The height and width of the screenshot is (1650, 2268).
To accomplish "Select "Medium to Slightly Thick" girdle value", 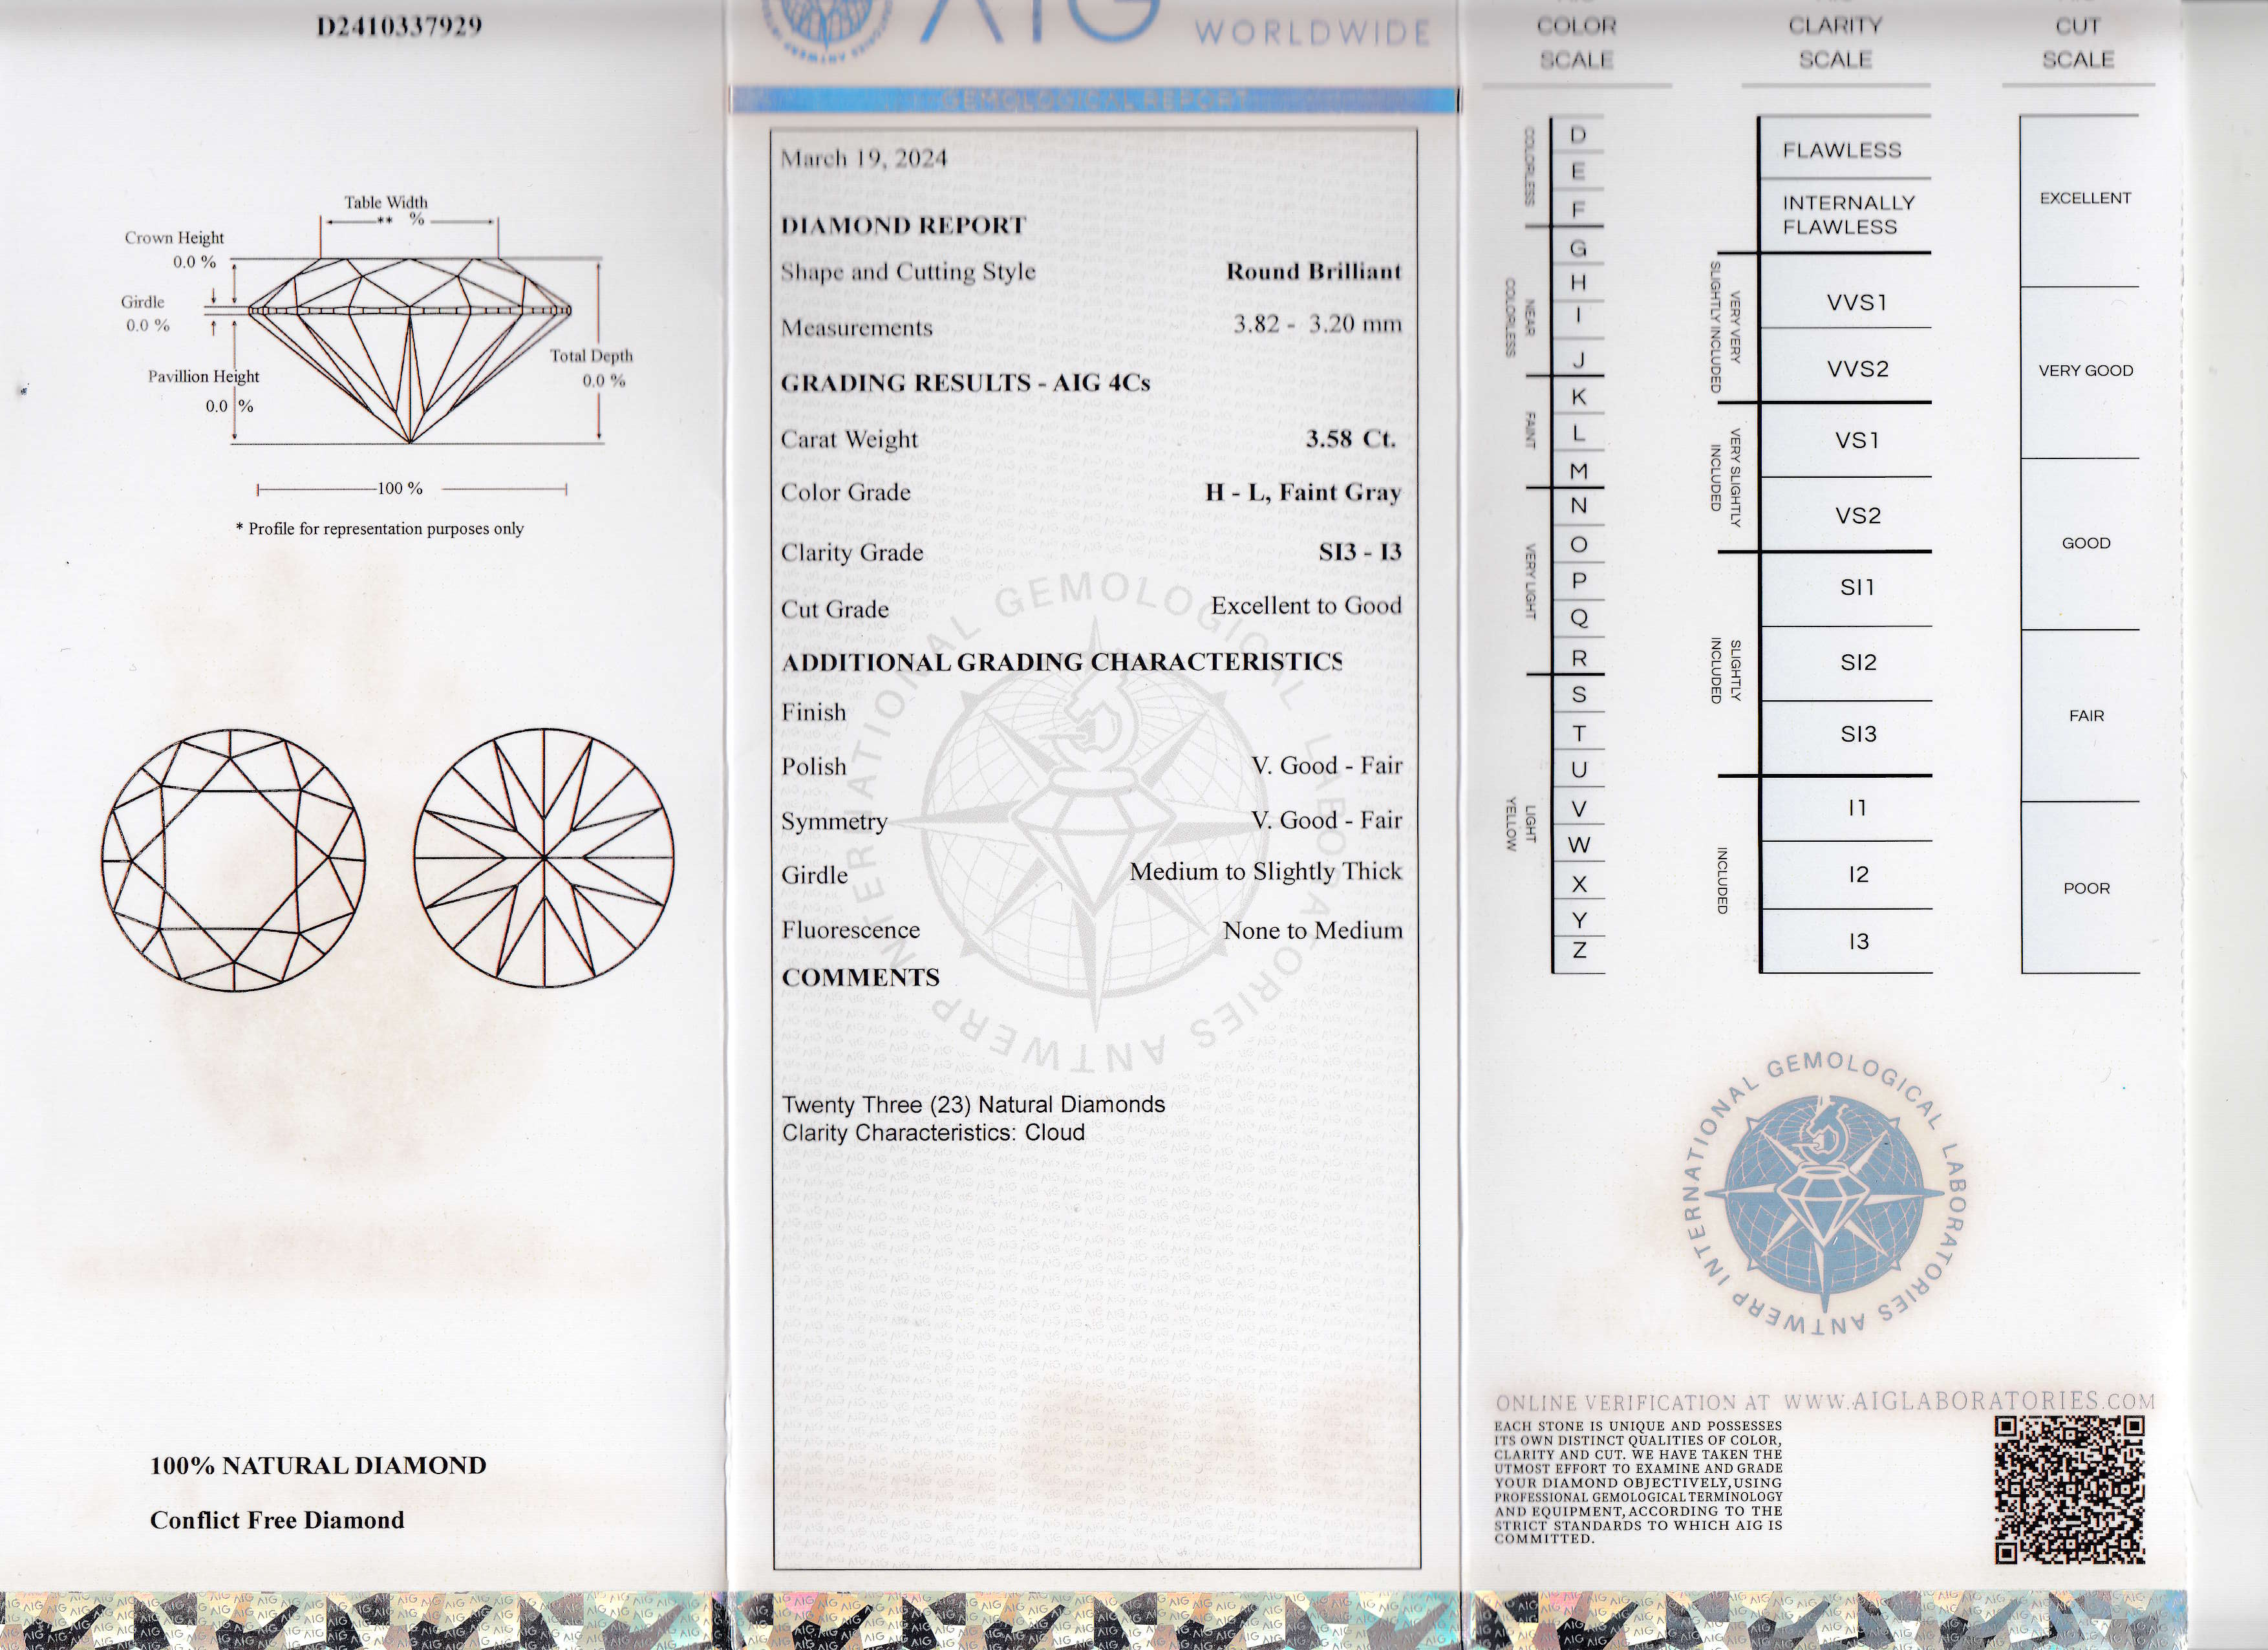I will (x=1266, y=872).
